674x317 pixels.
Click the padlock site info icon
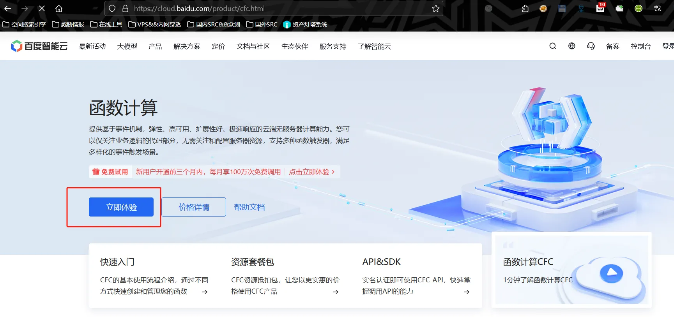coord(125,9)
